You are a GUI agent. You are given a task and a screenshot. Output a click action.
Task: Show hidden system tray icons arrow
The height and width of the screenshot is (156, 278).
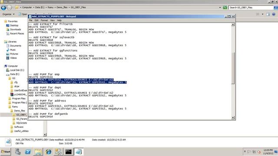click(x=245, y=152)
